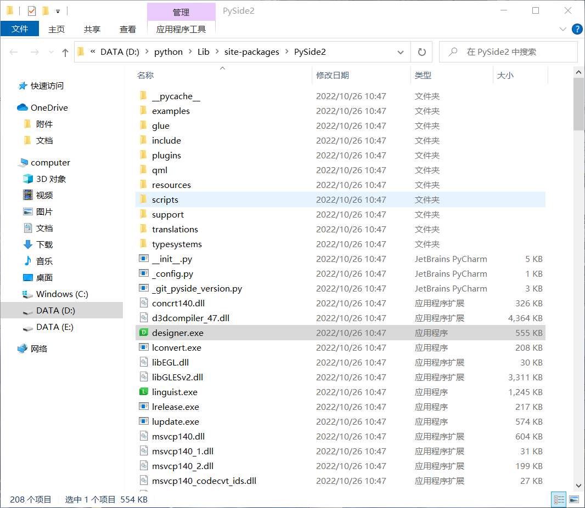The height and width of the screenshot is (508, 585).
Task: Switch to details view icon
Action: 559,499
